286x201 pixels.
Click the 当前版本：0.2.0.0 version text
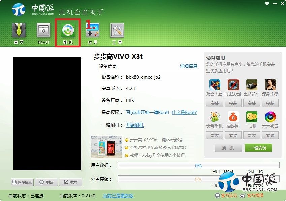click(77, 196)
